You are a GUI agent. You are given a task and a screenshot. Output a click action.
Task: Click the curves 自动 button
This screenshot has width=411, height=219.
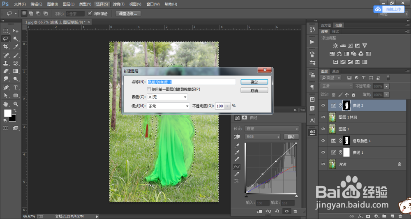pyautogui.click(x=291, y=136)
